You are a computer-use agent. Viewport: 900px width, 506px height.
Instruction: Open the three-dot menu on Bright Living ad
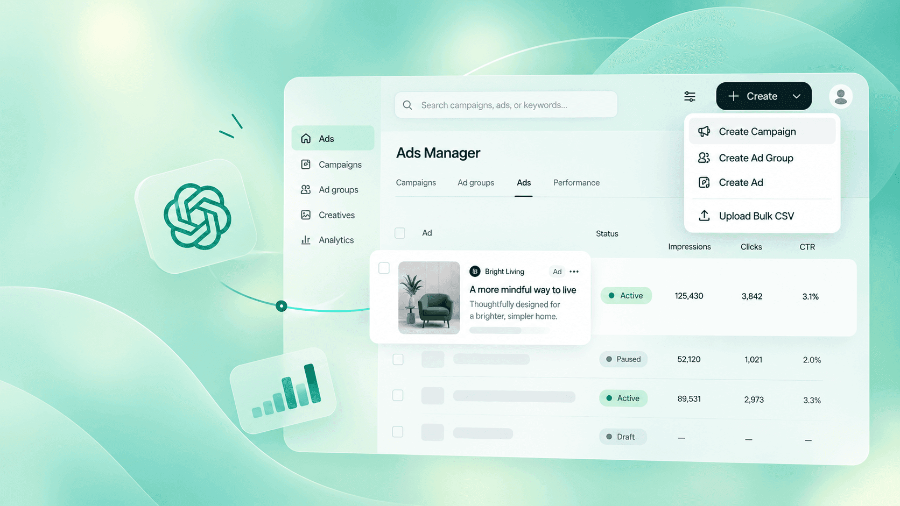(x=574, y=272)
